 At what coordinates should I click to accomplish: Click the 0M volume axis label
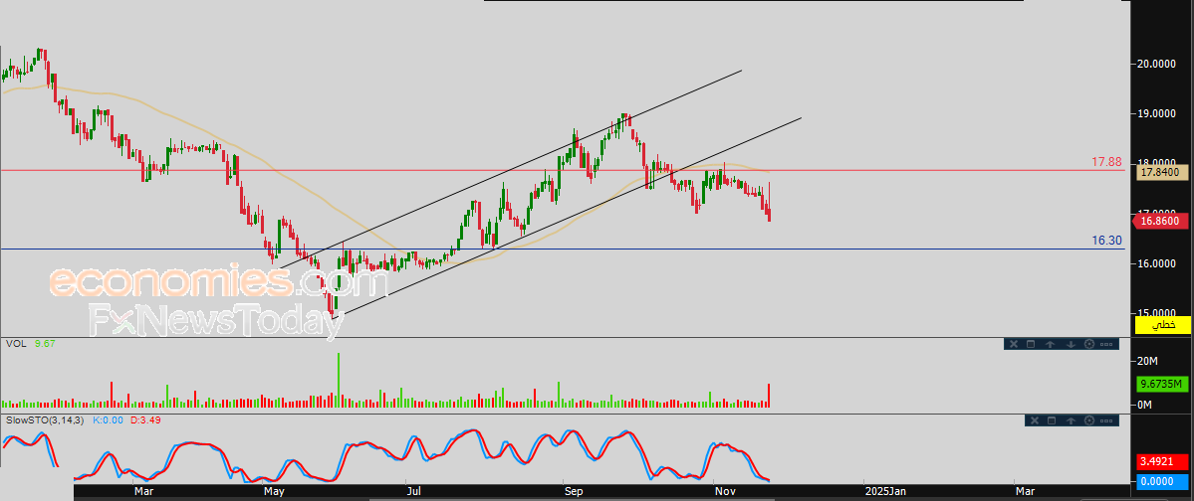click(x=1144, y=405)
